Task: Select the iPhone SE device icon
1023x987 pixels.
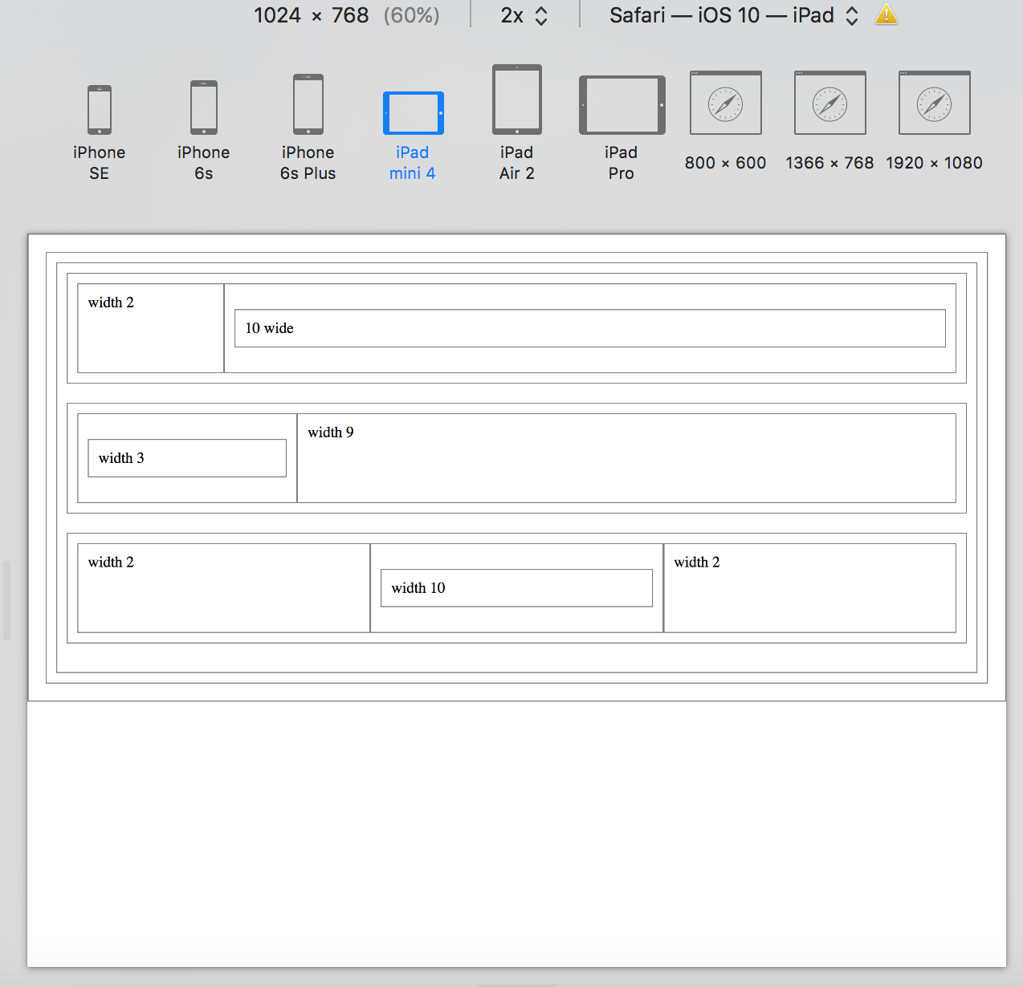Action: (x=99, y=111)
